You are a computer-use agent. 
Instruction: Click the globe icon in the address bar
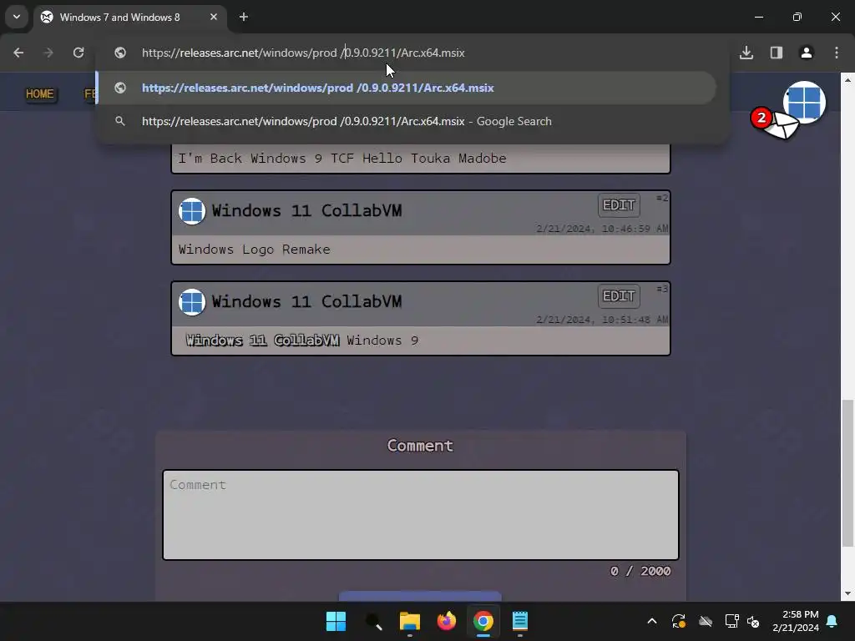tap(120, 53)
